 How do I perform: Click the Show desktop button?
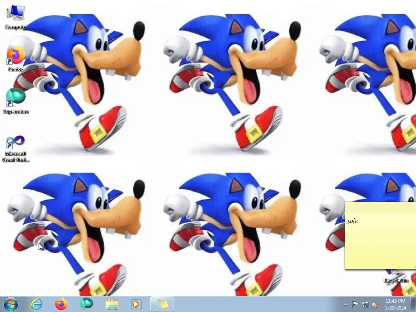pyautogui.click(x=413, y=304)
